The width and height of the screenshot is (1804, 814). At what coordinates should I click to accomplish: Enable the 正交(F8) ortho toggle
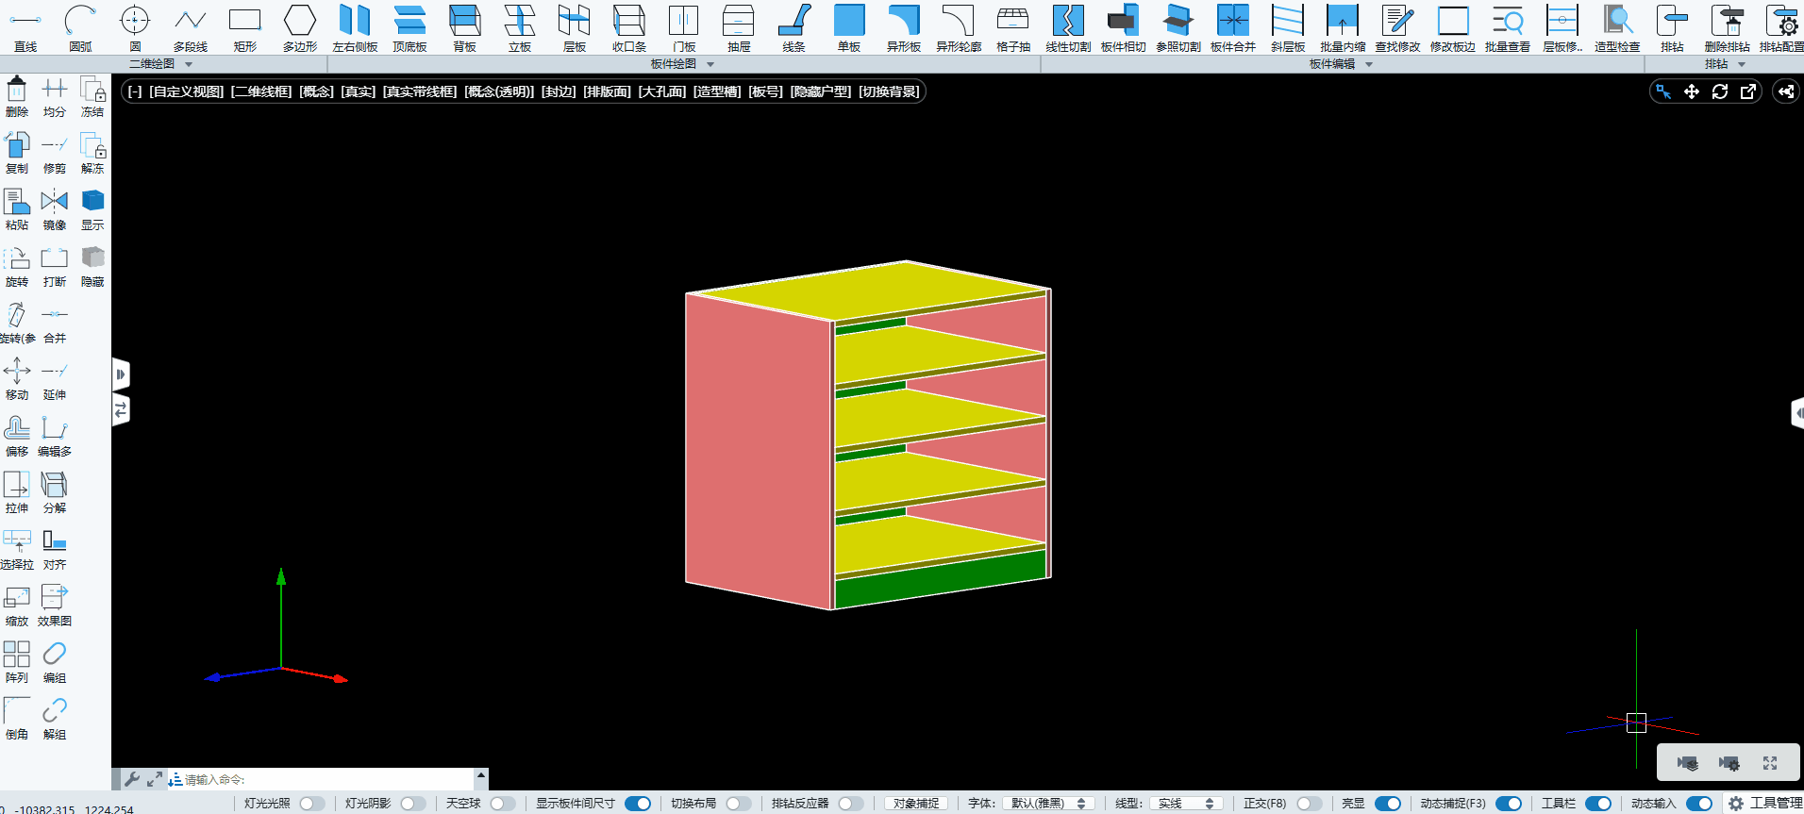[x=1309, y=804]
